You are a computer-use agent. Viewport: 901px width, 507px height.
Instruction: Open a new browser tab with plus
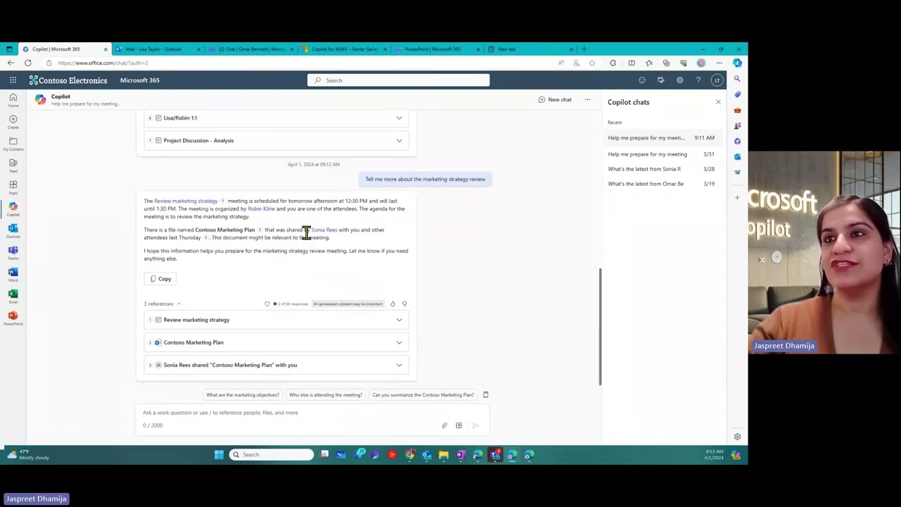pyautogui.click(x=584, y=49)
